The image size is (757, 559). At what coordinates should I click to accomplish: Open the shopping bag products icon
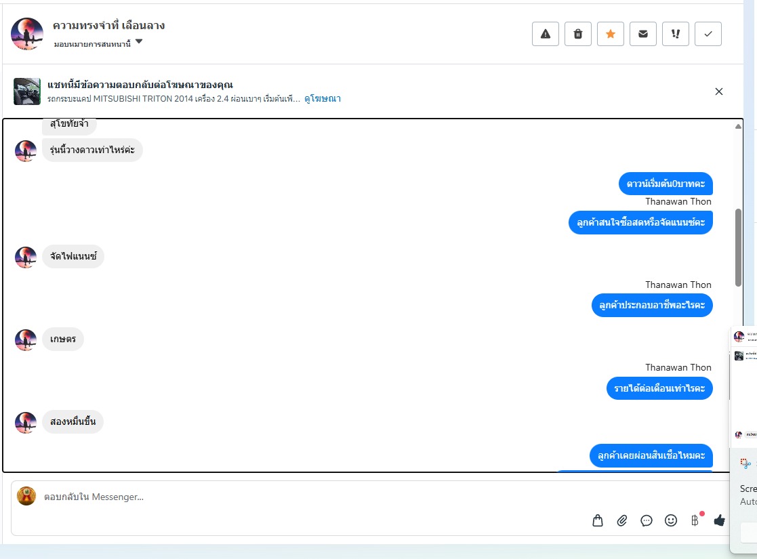tap(598, 520)
